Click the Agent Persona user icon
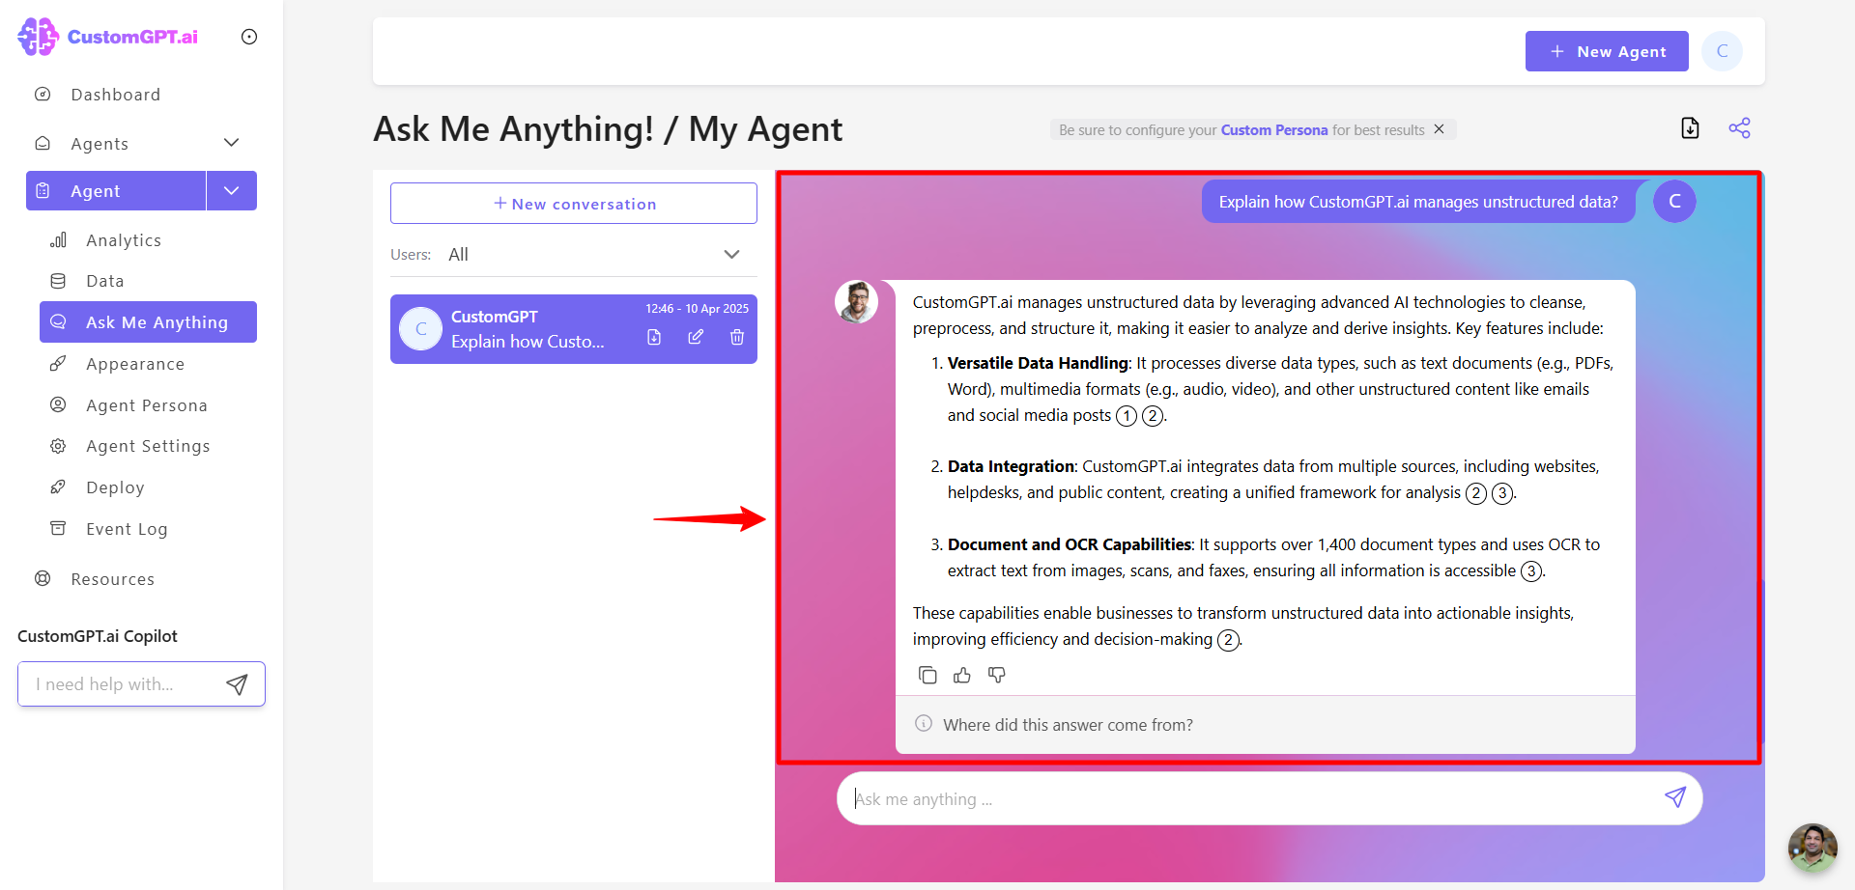 click(58, 405)
